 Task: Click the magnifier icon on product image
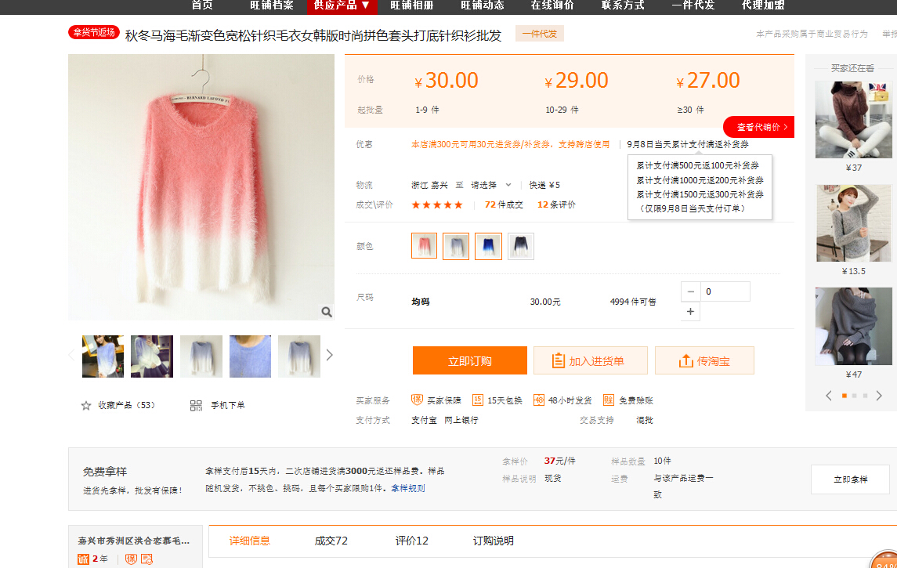tap(326, 312)
